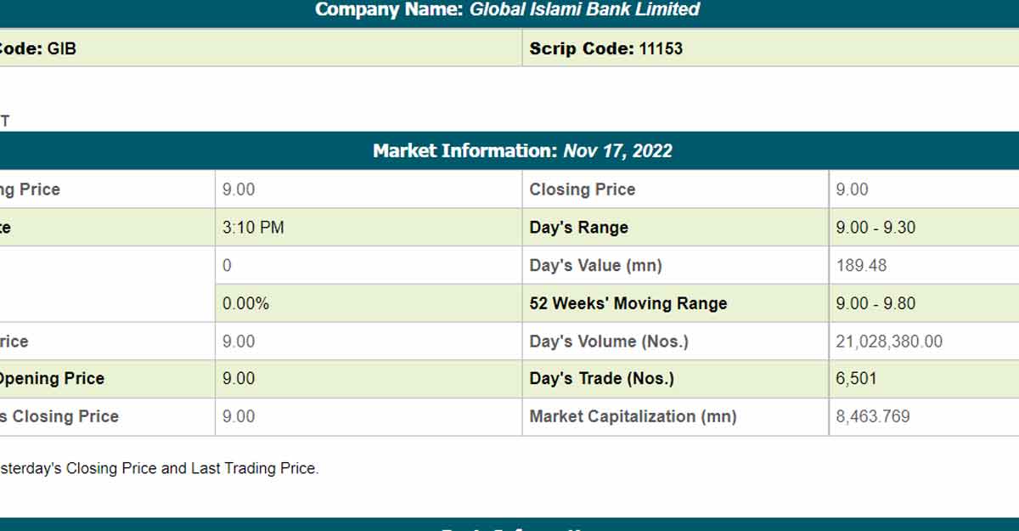Click the trading code GIB cell
The width and height of the screenshot is (1019, 531).
pos(38,48)
